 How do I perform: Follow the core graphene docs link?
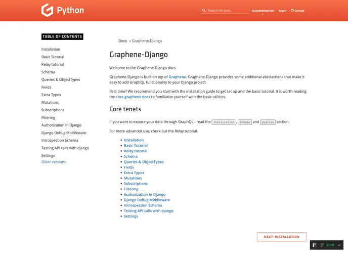pos(133,97)
